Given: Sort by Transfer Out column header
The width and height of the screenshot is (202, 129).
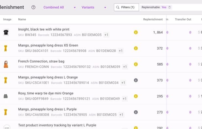Looking at the screenshot, I should (183, 19).
